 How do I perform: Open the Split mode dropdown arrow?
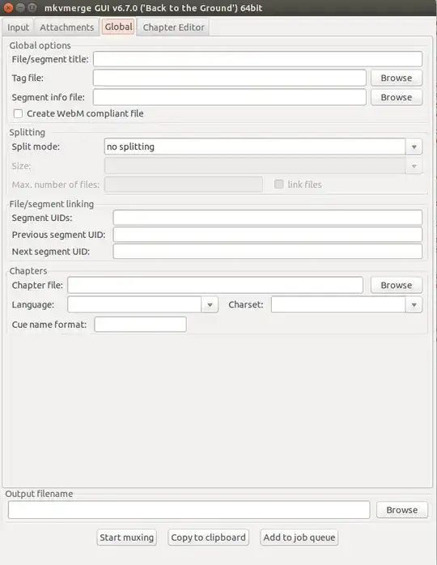[414, 147]
